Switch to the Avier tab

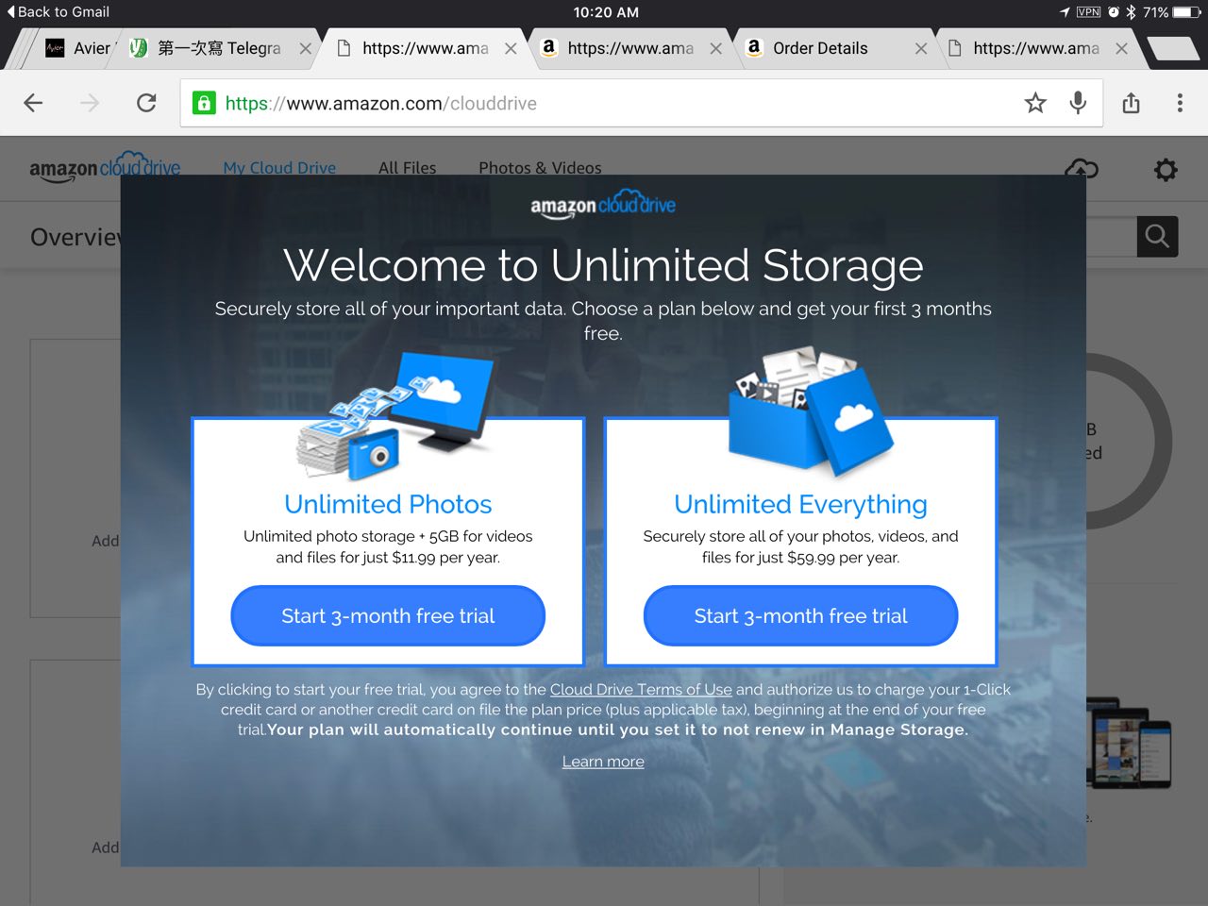[x=79, y=48]
